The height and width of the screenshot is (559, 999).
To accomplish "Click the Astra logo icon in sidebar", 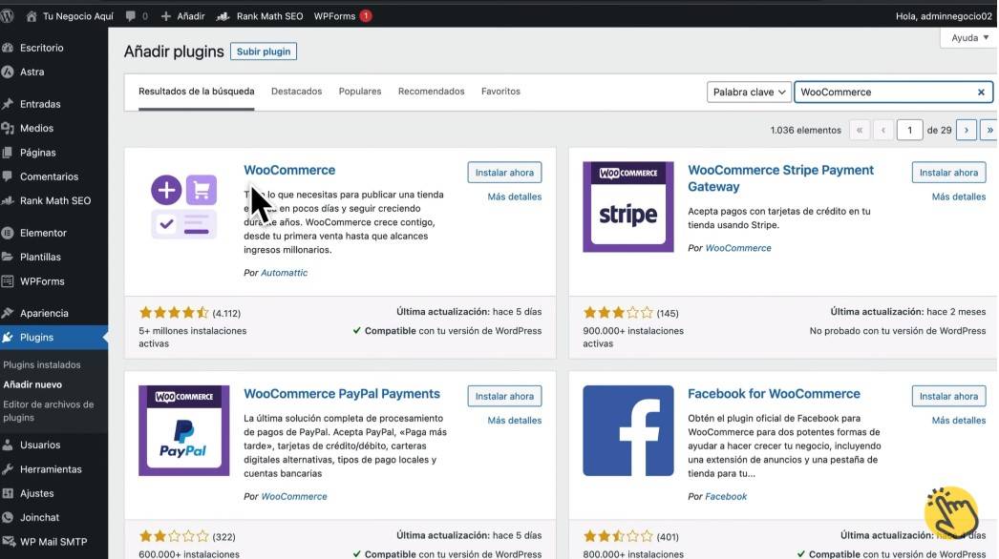I will (x=8, y=72).
